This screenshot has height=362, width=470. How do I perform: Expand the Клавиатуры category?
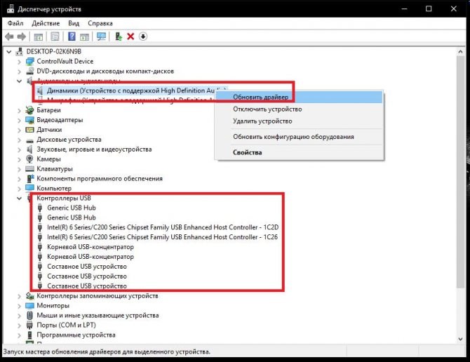point(19,169)
